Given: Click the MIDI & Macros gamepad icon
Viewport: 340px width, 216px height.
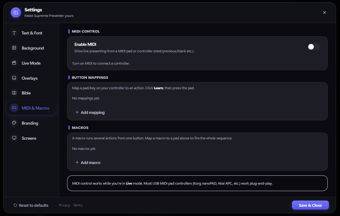Looking at the screenshot, I should (x=14, y=108).
